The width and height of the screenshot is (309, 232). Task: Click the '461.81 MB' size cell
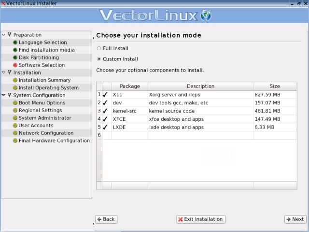pyautogui.click(x=275, y=111)
